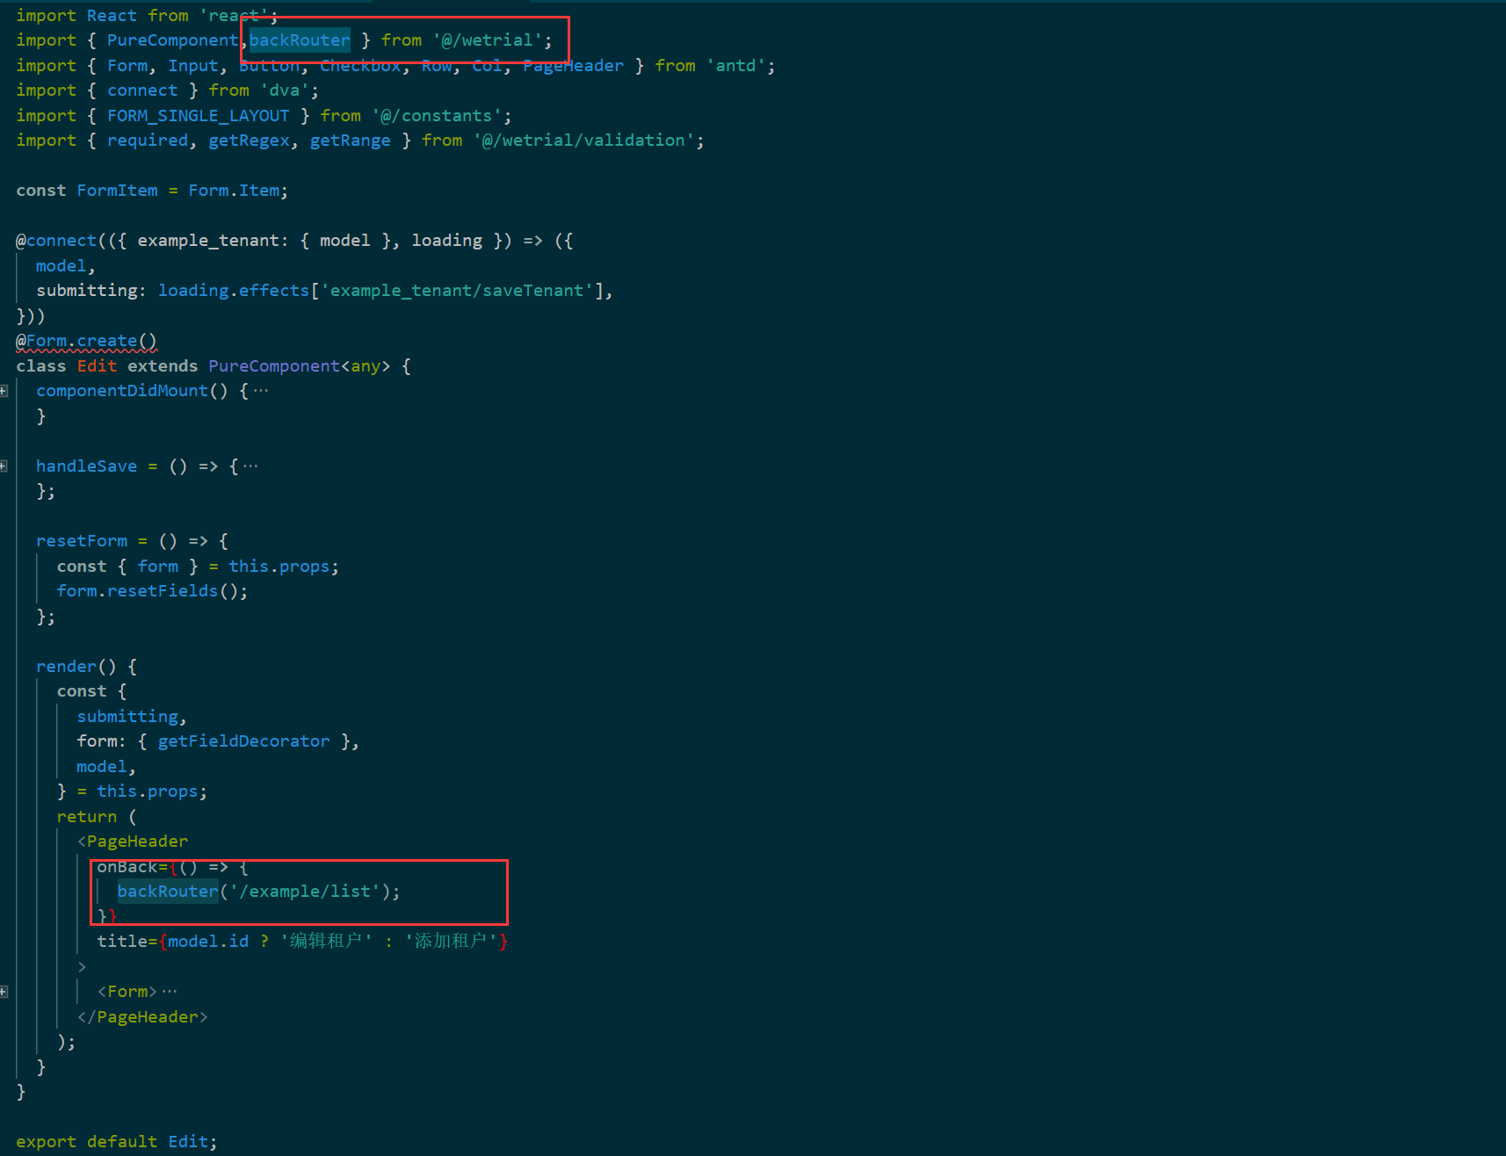Screen dimensions: 1506x1156
Task: Click the fold ellipsis after componentDidMount() {
Action: click(261, 391)
